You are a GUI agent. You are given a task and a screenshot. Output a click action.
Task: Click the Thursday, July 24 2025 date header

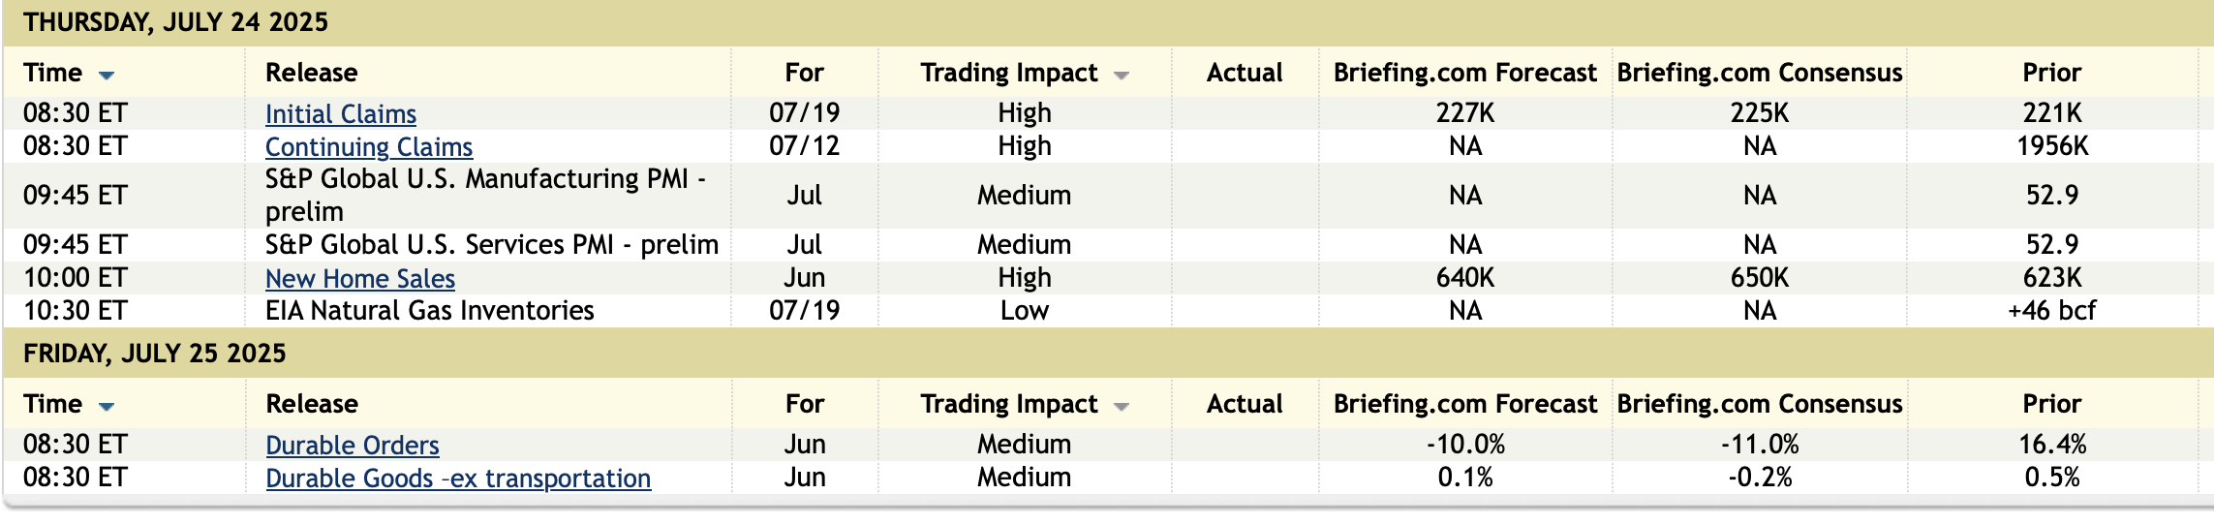(x=175, y=22)
